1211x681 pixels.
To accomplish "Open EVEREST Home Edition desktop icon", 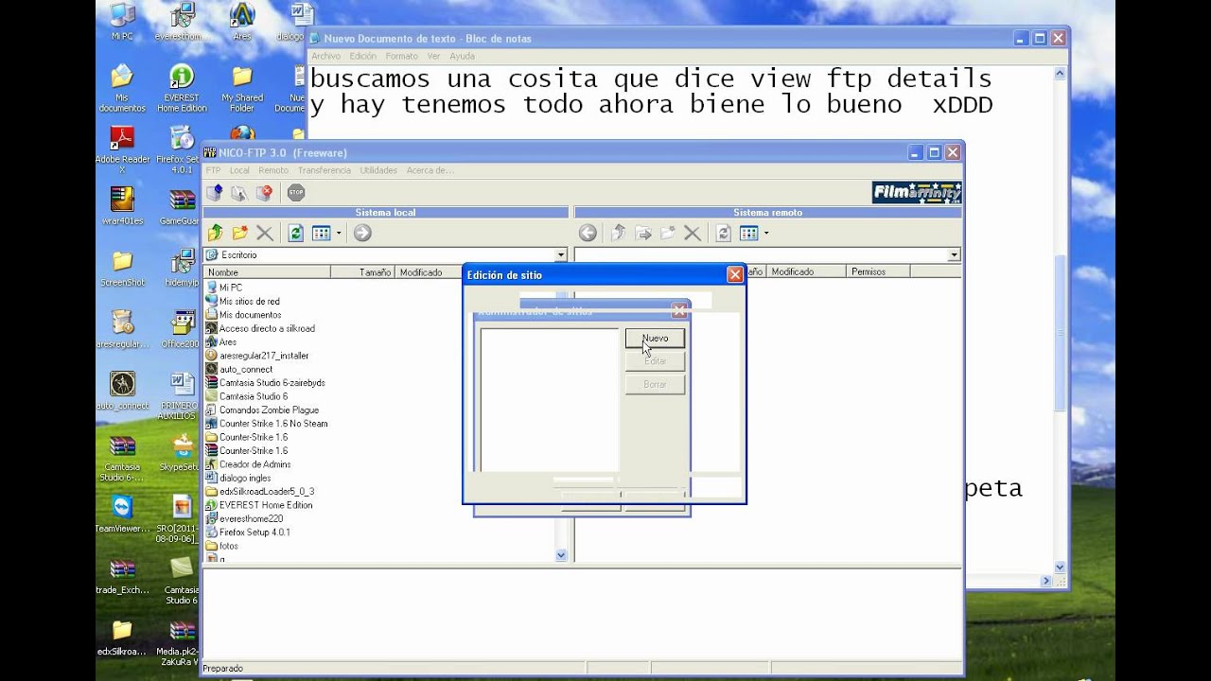I will (182, 88).
